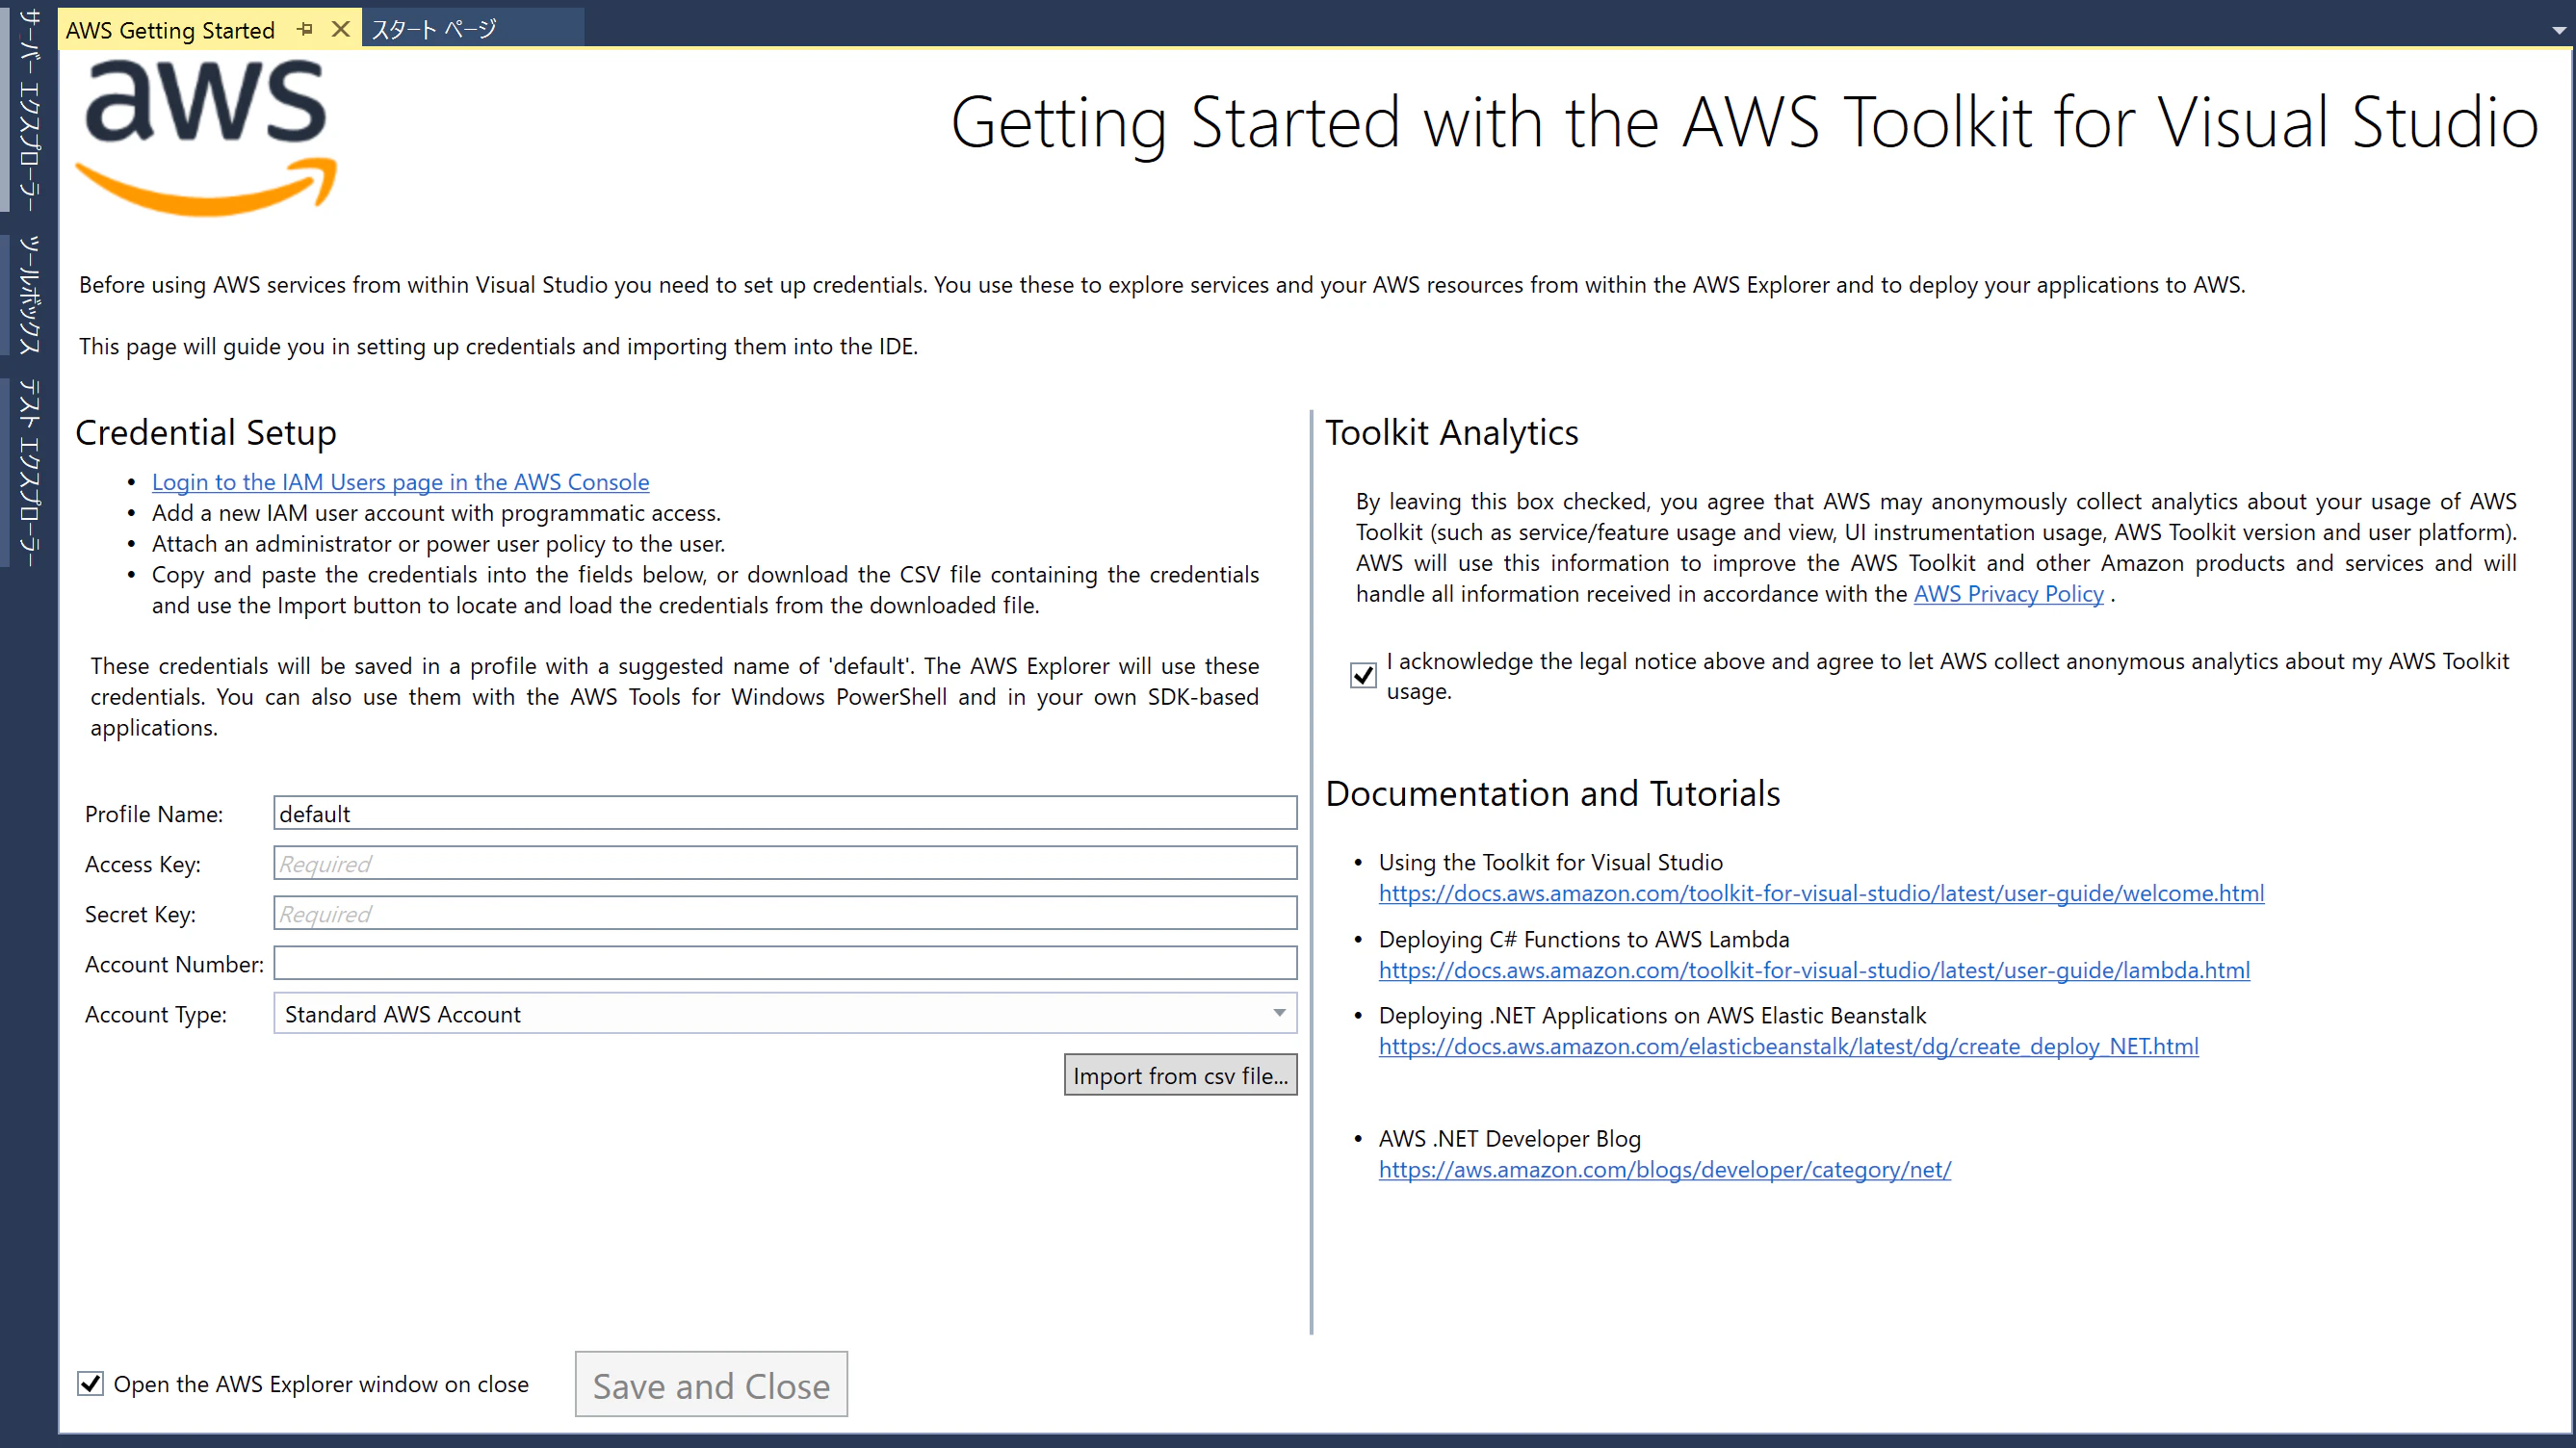
Task: Click 'Using the Toolkit for Visual Studio' text
Action: coord(1550,862)
